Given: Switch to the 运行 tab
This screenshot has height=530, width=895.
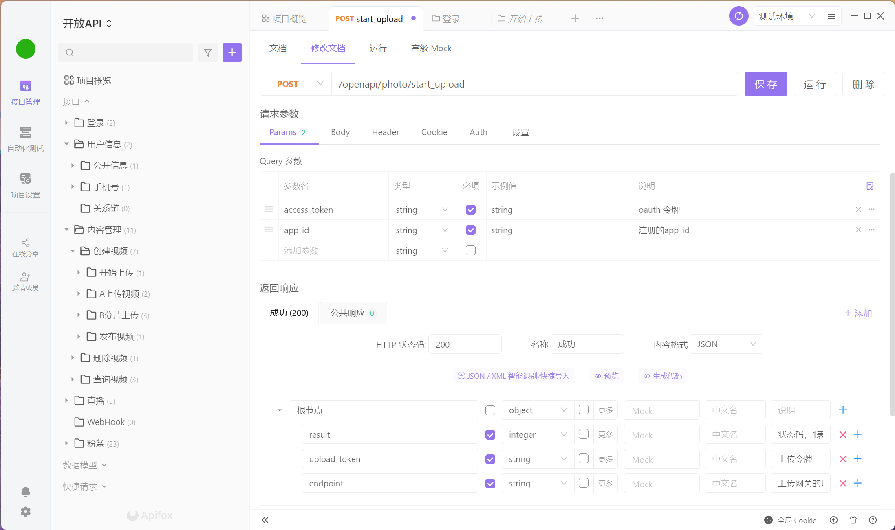Looking at the screenshot, I should [378, 48].
